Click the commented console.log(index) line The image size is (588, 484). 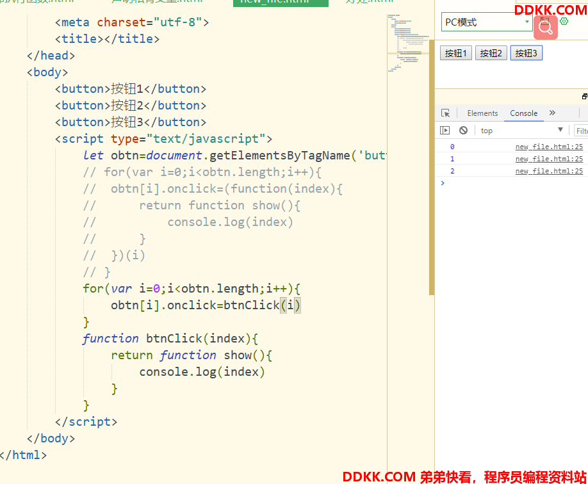point(188,222)
